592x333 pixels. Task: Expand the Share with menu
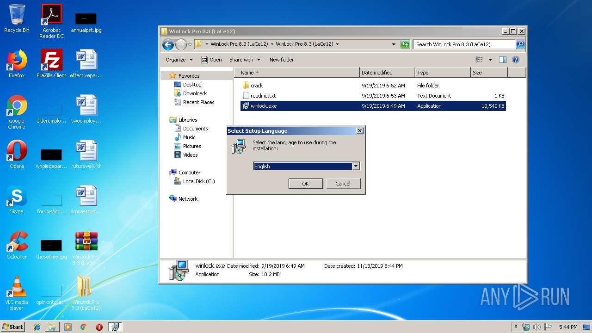(245, 60)
